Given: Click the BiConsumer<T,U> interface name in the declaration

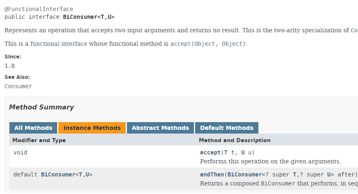Looking at the screenshot, I should pos(89,17).
